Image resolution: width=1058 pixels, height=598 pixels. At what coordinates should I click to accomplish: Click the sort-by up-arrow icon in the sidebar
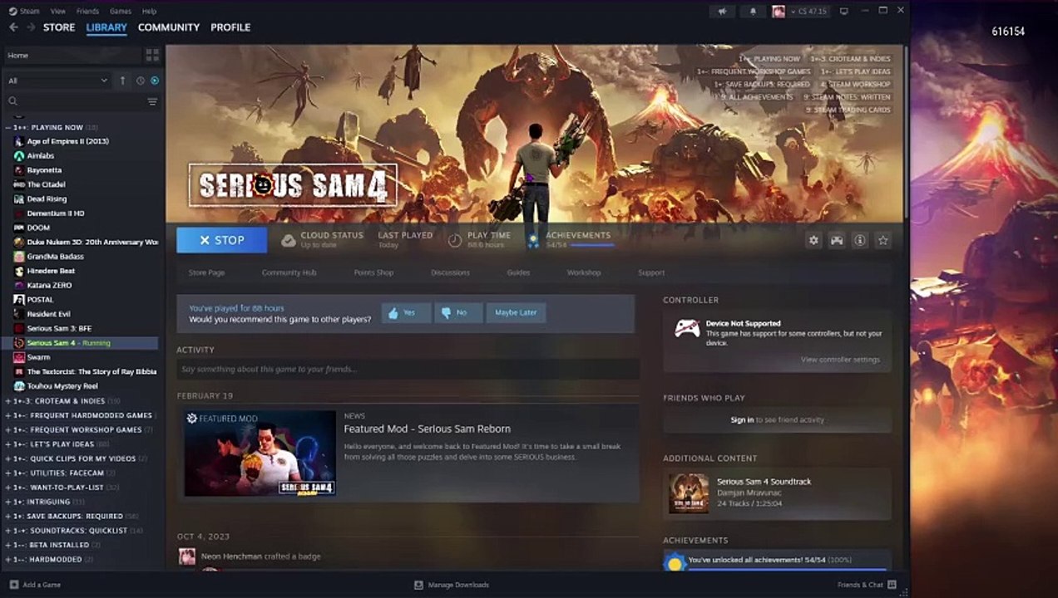coord(122,81)
